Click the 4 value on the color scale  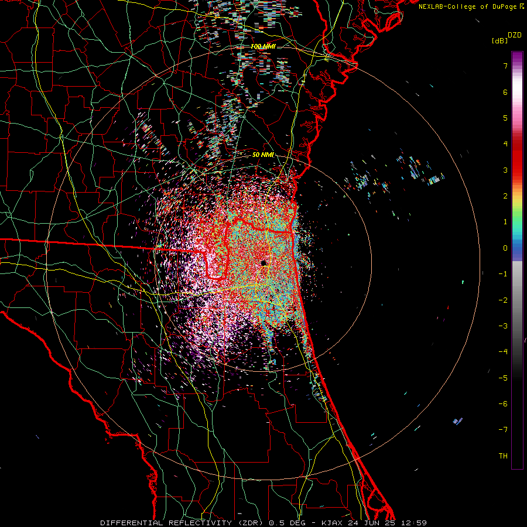coord(505,144)
